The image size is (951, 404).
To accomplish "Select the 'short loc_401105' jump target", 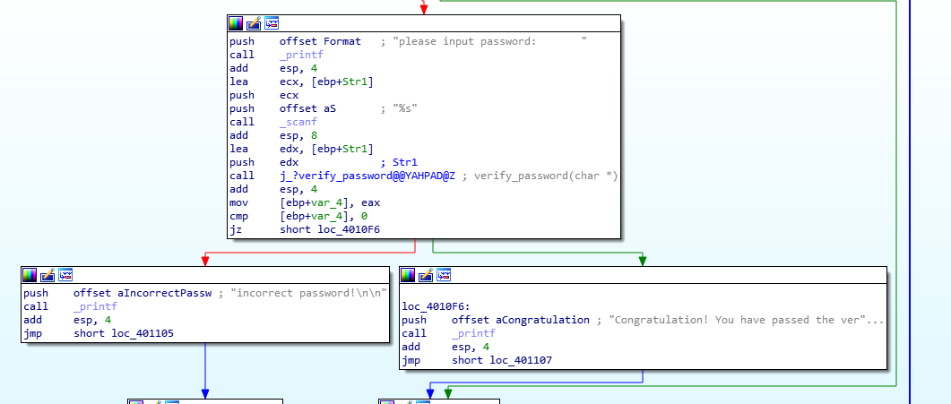I will coord(124,333).
